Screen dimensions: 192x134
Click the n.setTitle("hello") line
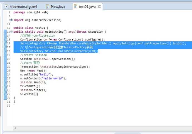pos(37,75)
